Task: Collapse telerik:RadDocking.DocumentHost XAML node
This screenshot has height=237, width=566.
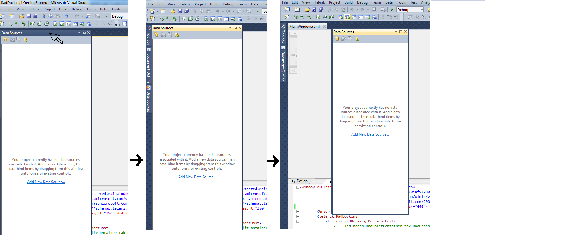Action: tap(298, 221)
